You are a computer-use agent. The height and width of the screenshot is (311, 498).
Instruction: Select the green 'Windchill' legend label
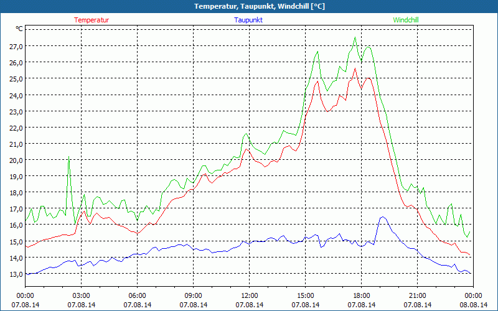(406, 20)
